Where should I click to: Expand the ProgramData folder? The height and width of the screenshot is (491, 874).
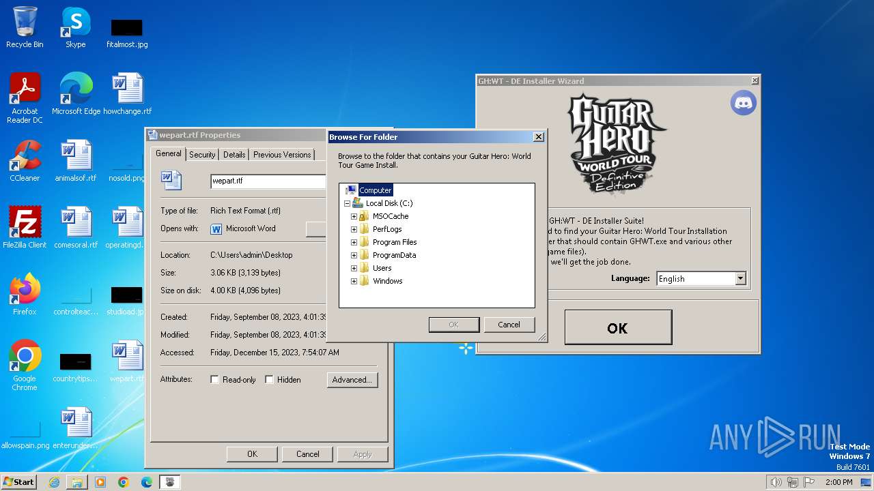(354, 255)
